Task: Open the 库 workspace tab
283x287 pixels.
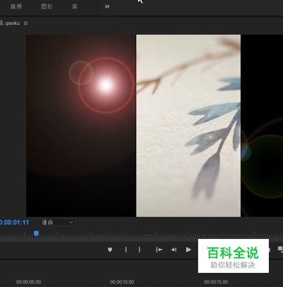Action: [75, 7]
